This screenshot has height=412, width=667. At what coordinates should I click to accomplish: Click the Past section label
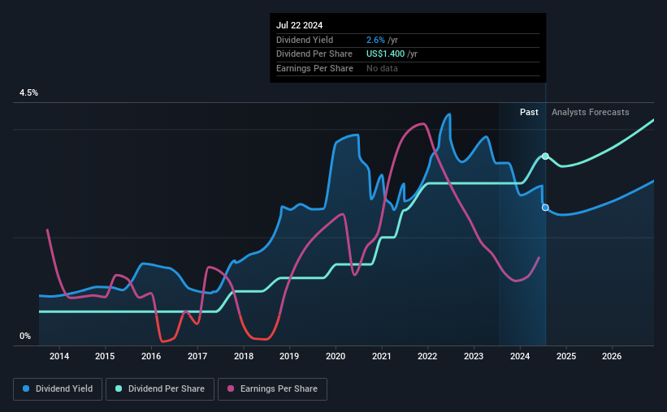tap(529, 112)
